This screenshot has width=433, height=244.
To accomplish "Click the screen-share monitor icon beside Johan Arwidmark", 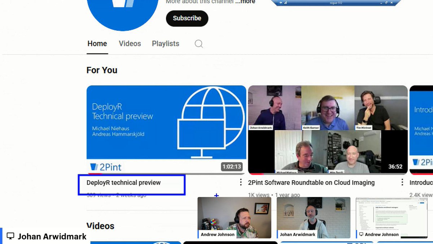I will (x=10, y=236).
